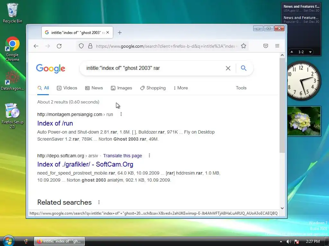Open the tracking protection shield icon

click(x=81, y=46)
